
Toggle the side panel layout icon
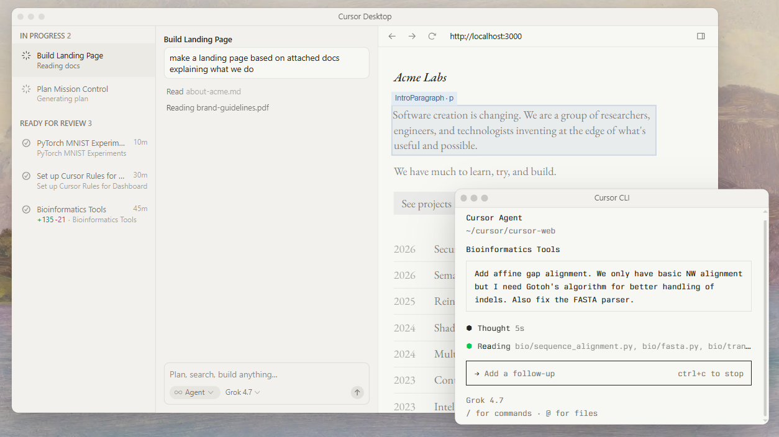(701, 36)
